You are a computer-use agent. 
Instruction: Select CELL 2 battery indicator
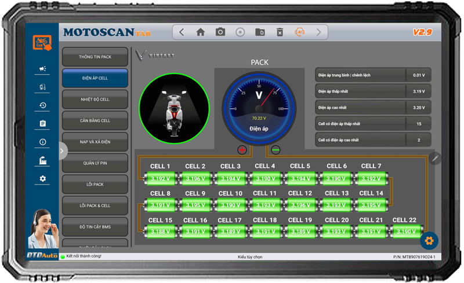(x=195, y=178)
